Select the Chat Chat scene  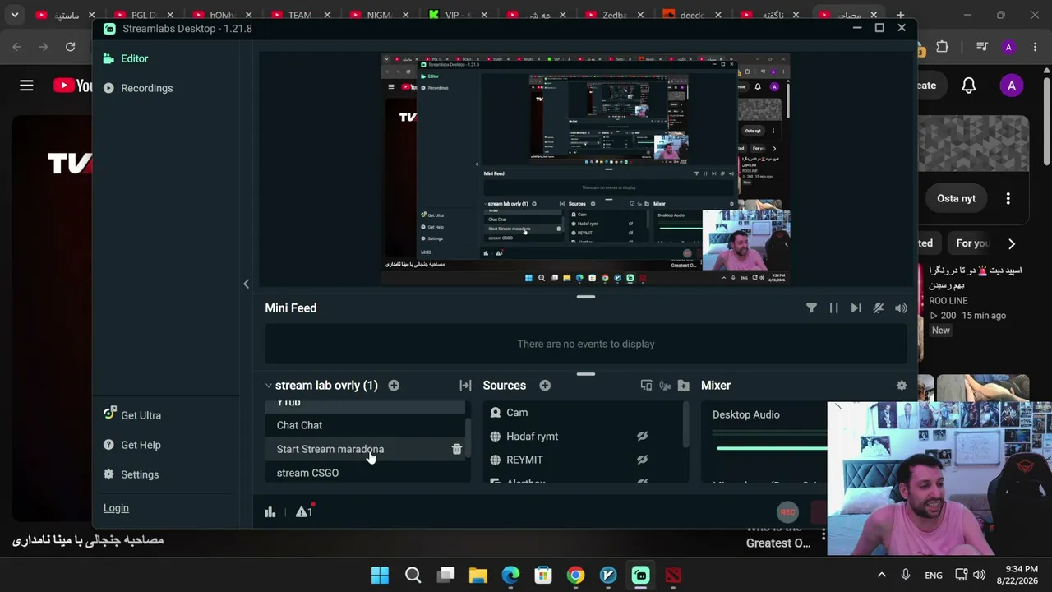[365, 425]
